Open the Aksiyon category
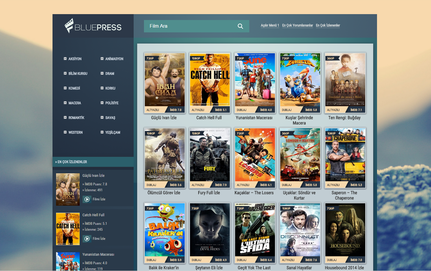 [x=75, y=59]
